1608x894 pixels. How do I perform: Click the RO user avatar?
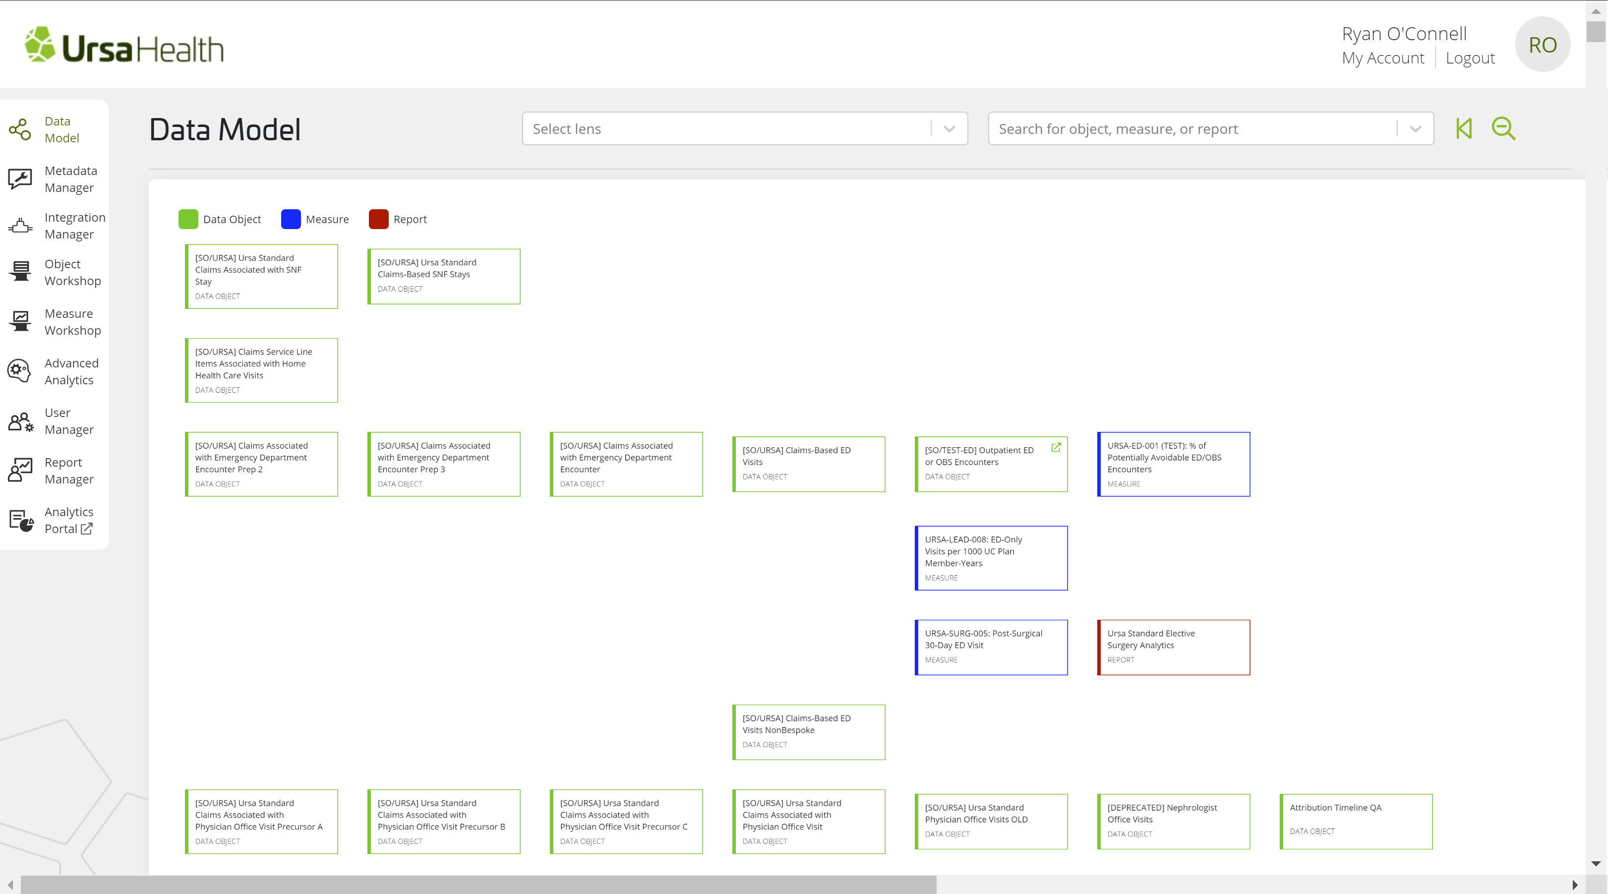tap(1543, 44)
